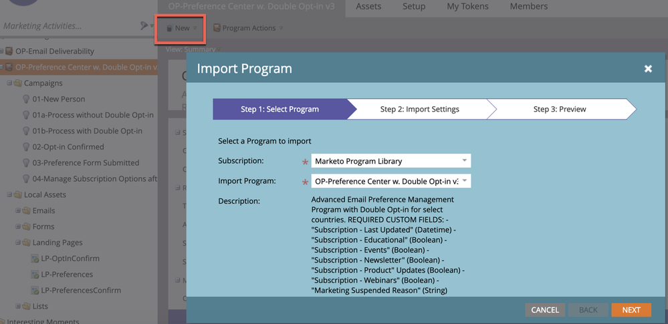
Task: Click the 02-Opt-in Confirmed lightbulb icon
Action: 25,147
